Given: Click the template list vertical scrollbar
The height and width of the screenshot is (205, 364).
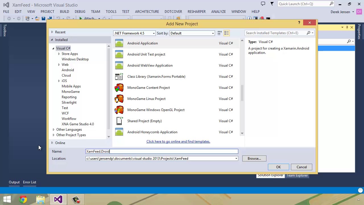Looking at the screenshot, I should pos(242,93).
